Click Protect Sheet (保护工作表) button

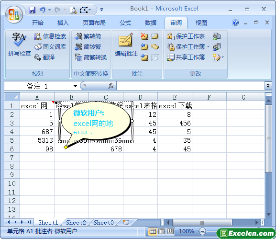click(186, 36)
